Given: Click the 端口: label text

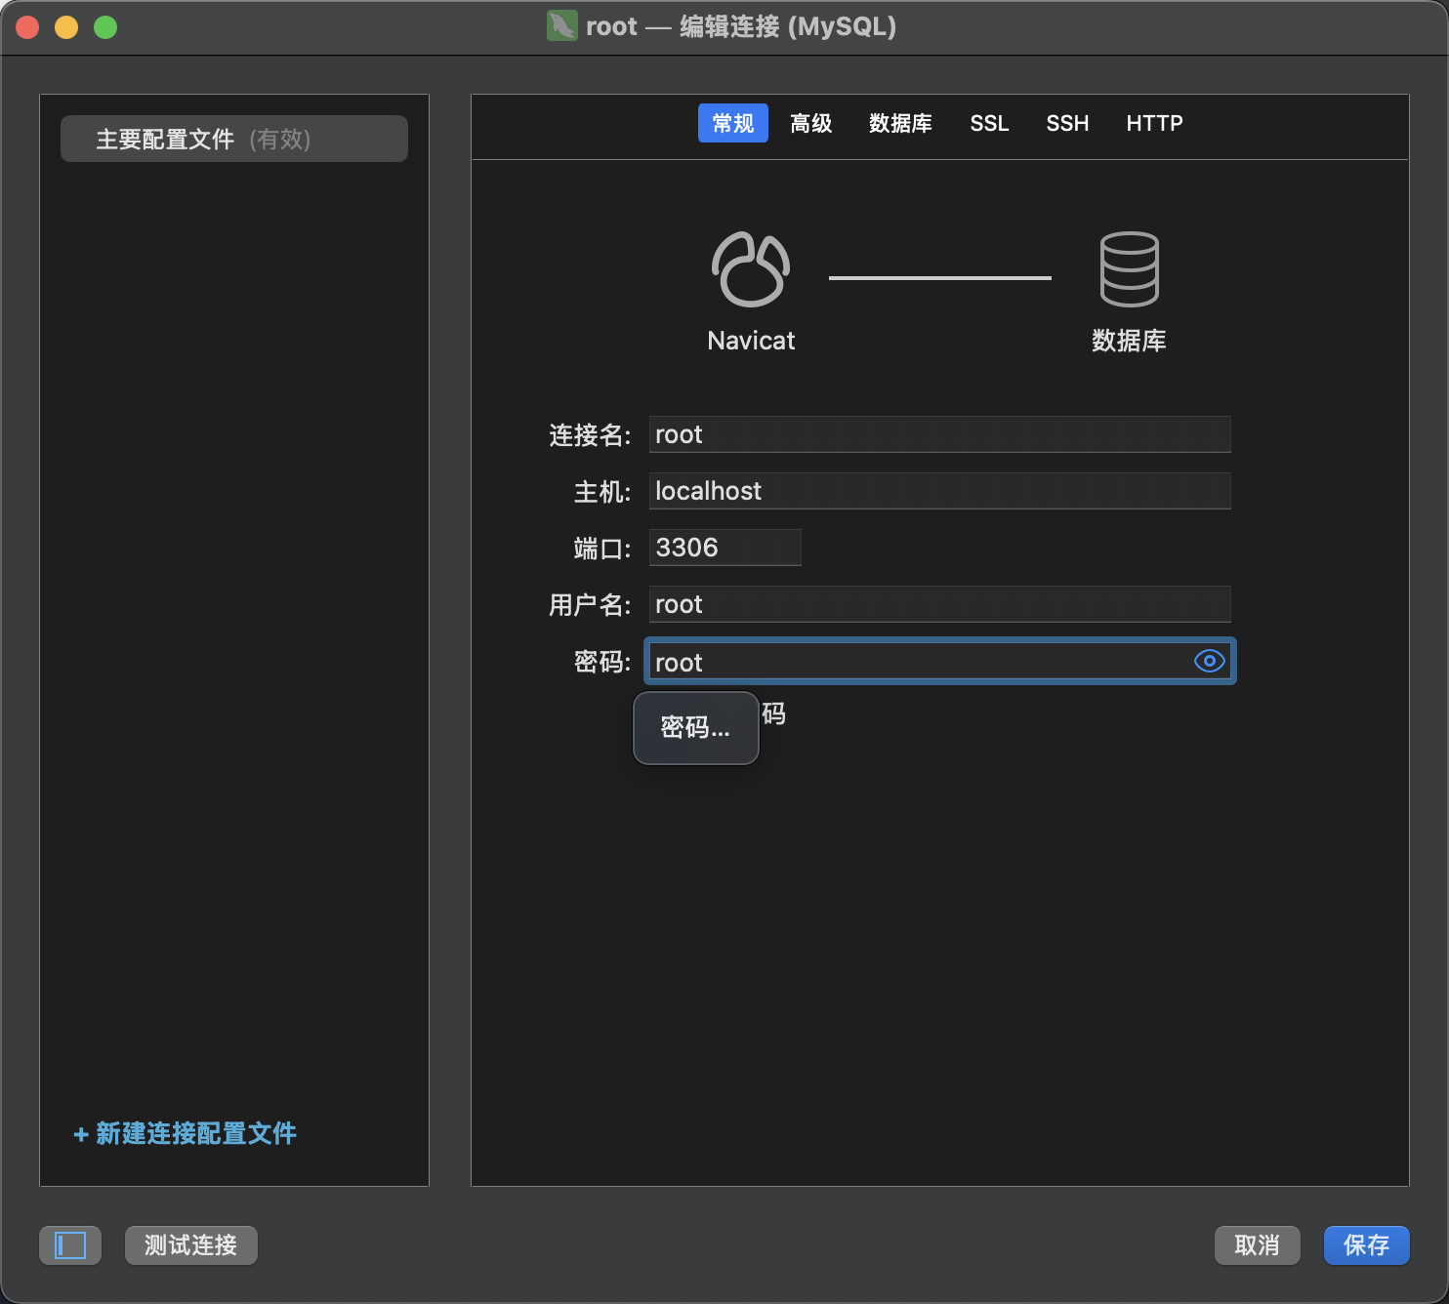Looking at the screenshot, I should 602,549.
